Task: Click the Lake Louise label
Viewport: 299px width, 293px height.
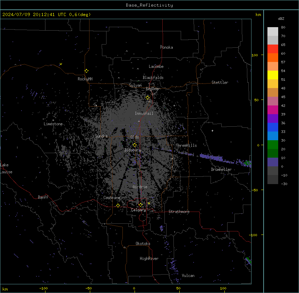Action: (6, 168)
